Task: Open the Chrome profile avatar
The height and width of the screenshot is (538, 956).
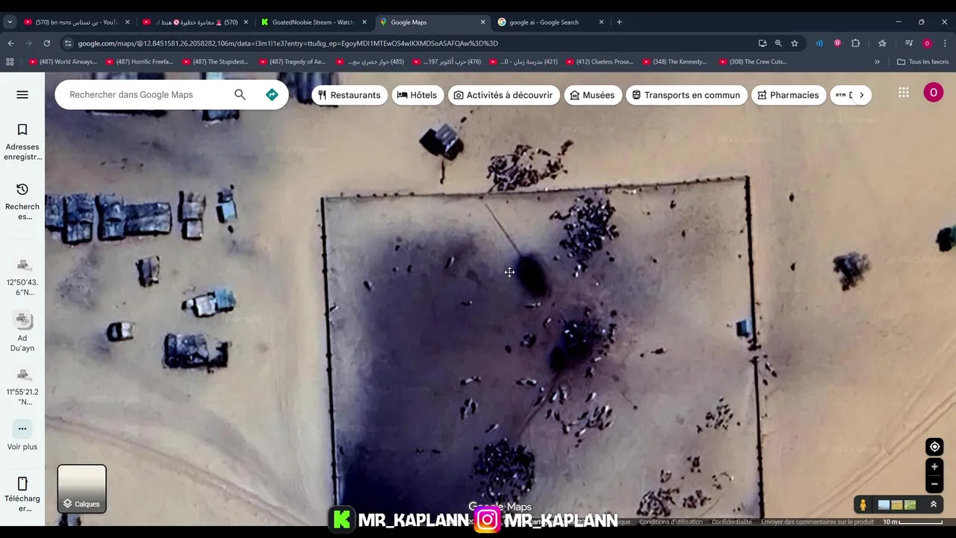Action: tap(927, 43)
